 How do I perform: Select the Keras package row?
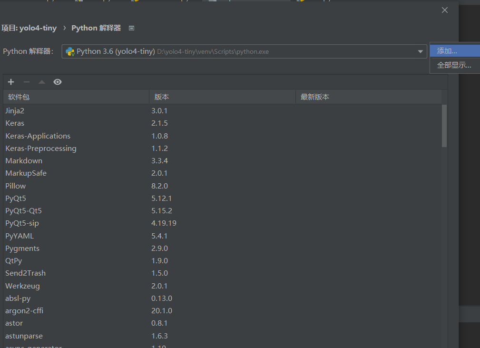(x=15, y=123)
